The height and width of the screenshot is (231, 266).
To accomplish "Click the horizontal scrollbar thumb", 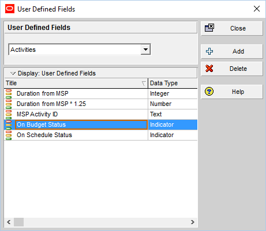I will pos(18,222).
